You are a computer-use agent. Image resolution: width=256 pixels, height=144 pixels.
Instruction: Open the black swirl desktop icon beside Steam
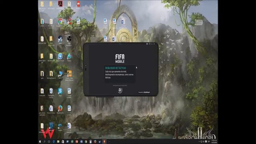pyautogui.click(x=69, y=39)
